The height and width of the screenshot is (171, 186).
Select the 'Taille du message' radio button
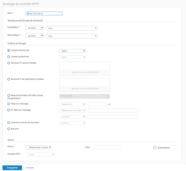point(9,104)
